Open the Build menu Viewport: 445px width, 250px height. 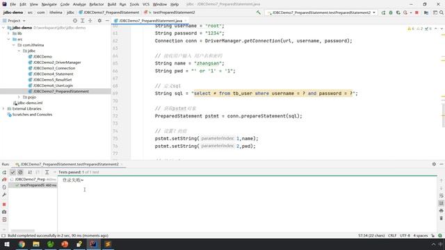(111, 4)
